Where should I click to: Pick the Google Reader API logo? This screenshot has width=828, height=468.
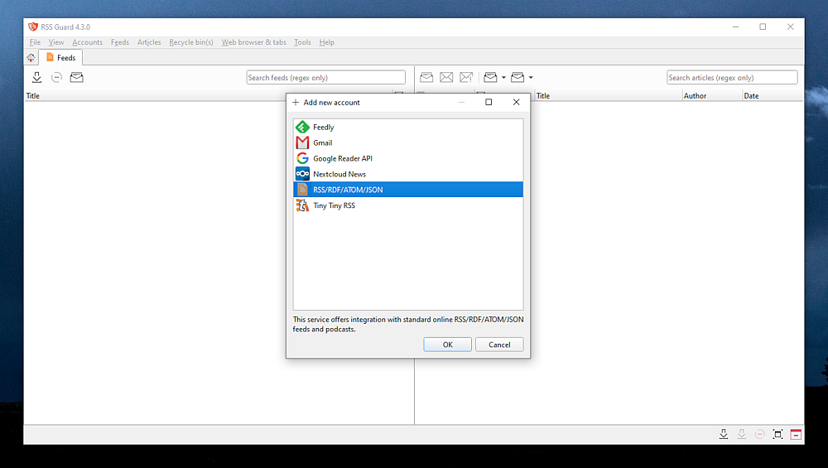[x=302, y=158]
